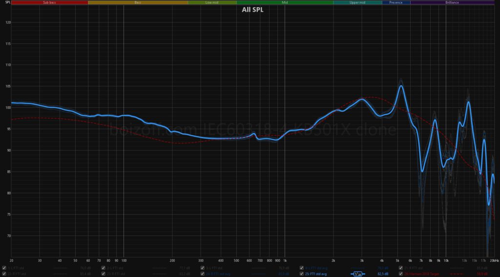Click the 1k frequency axis tick label
500x277 pixels.
(x=285, y=260)
